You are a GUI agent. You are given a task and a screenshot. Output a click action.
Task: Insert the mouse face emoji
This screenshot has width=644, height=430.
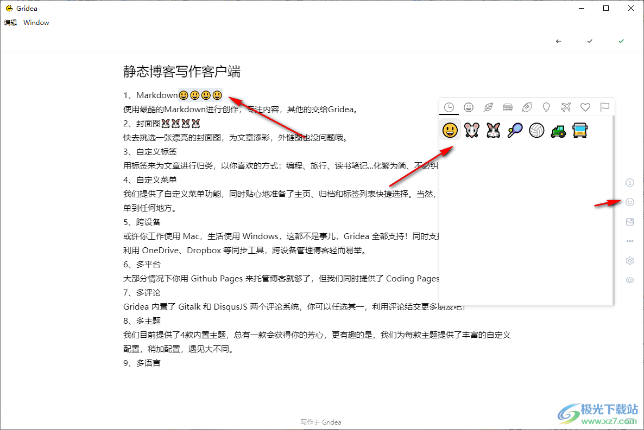click(x=471, y=131)
